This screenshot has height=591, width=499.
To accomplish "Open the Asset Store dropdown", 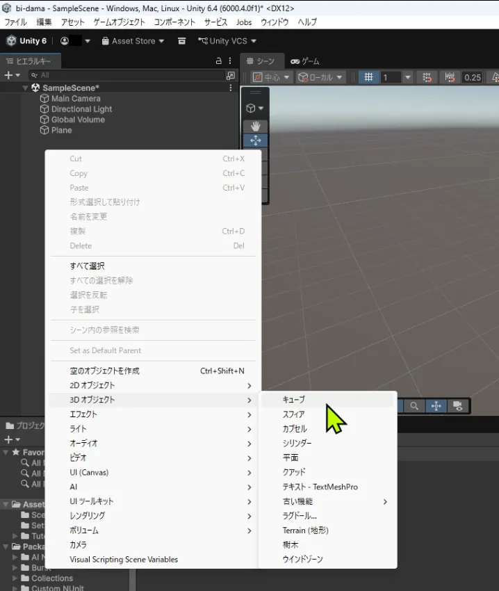I will click(x=133, y=41).
